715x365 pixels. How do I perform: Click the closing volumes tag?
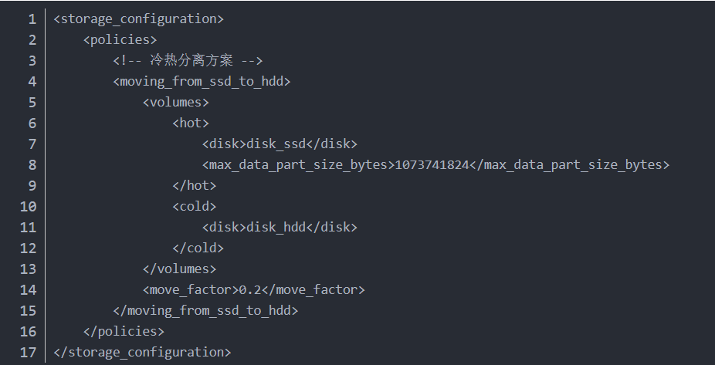[180, 269]
